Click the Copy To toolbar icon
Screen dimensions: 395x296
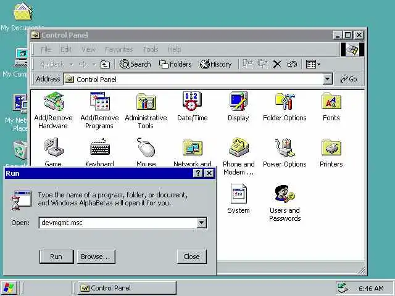coord(262,64)
